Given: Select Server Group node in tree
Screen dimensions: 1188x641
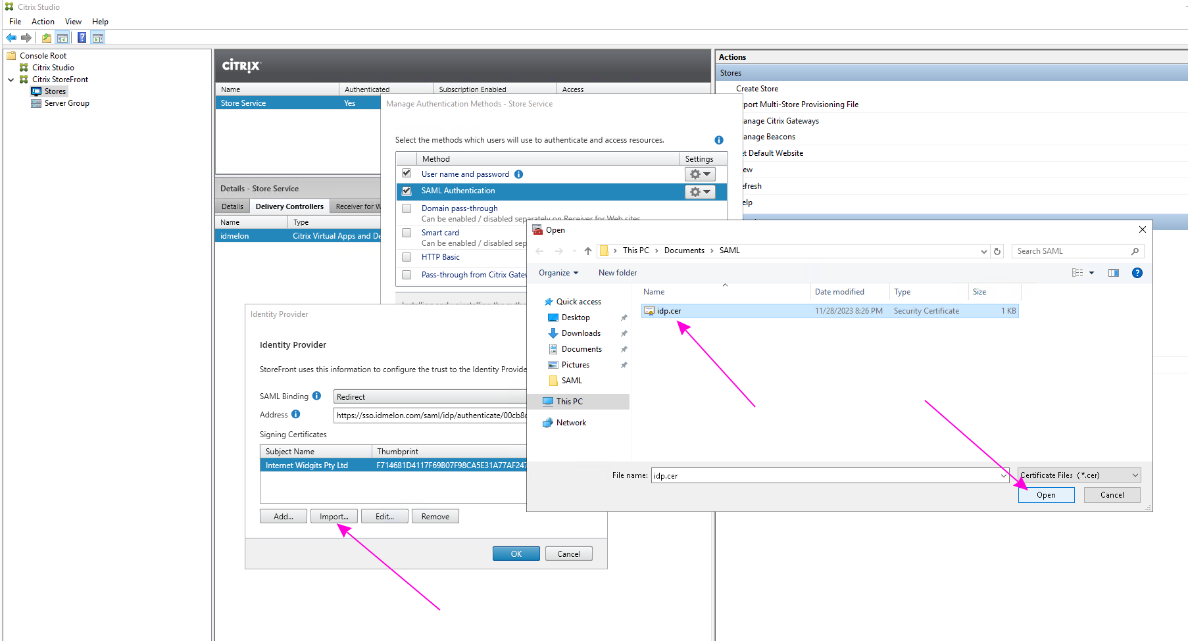Looking at the screenshot, I should [x=67, y=103].
